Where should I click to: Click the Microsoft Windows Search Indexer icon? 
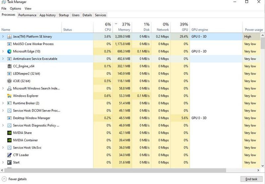tap(9, 89)
